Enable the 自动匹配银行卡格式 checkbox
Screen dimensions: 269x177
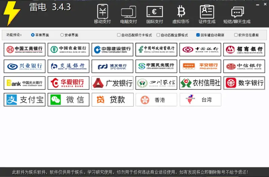119,35
